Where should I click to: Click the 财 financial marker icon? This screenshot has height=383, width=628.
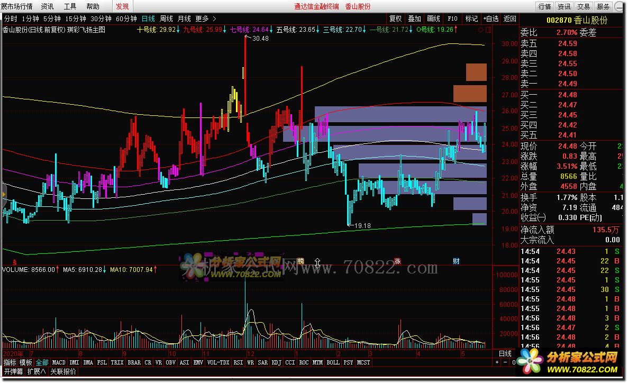click(x=456, y=261)
